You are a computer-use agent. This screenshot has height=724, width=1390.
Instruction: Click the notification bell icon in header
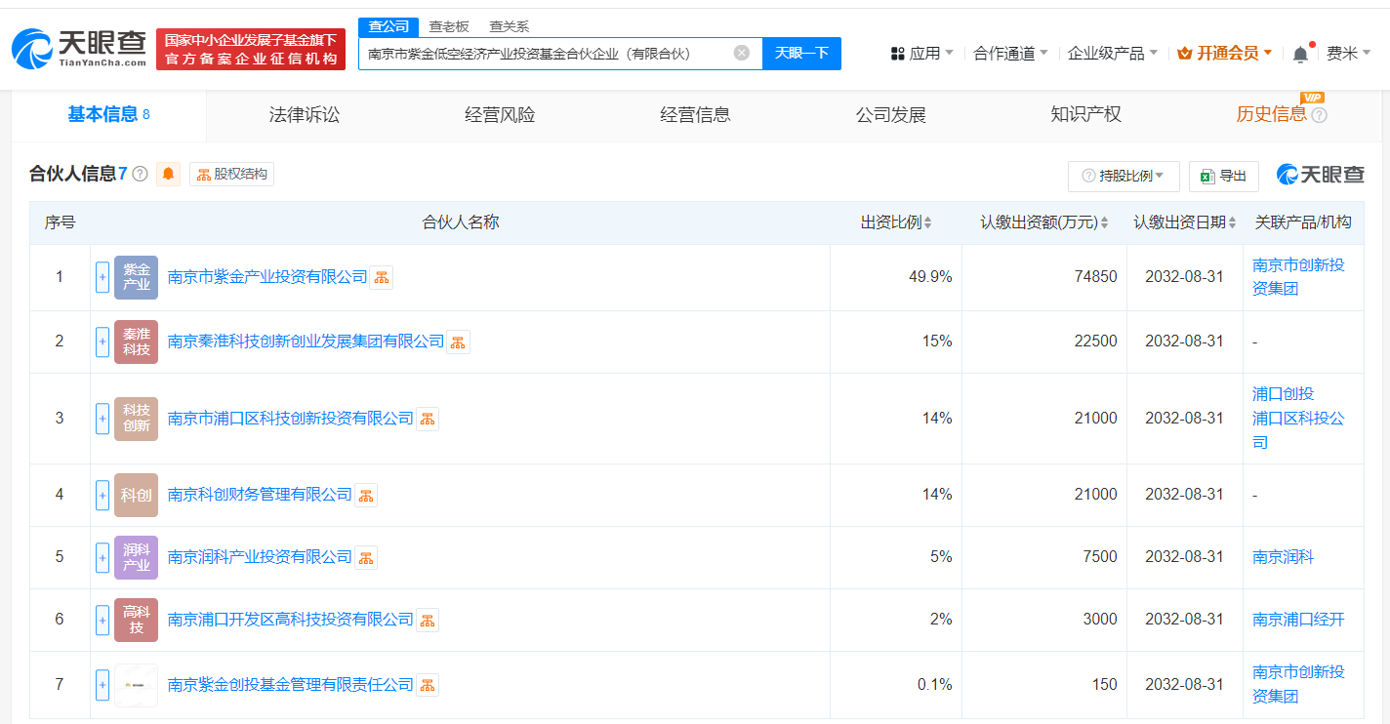(1300, 55)
